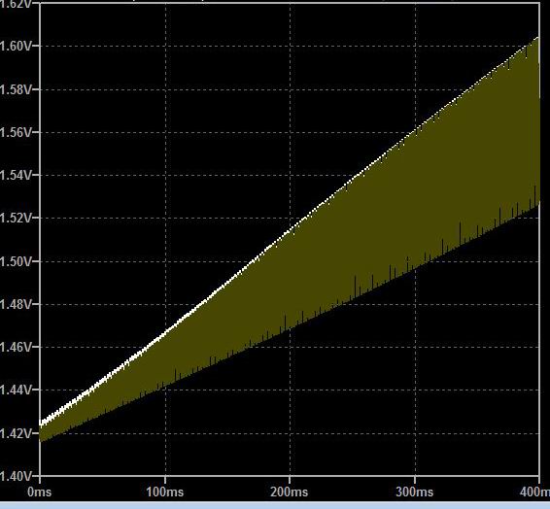Click the 0ms time axis label

coord(39,492)
